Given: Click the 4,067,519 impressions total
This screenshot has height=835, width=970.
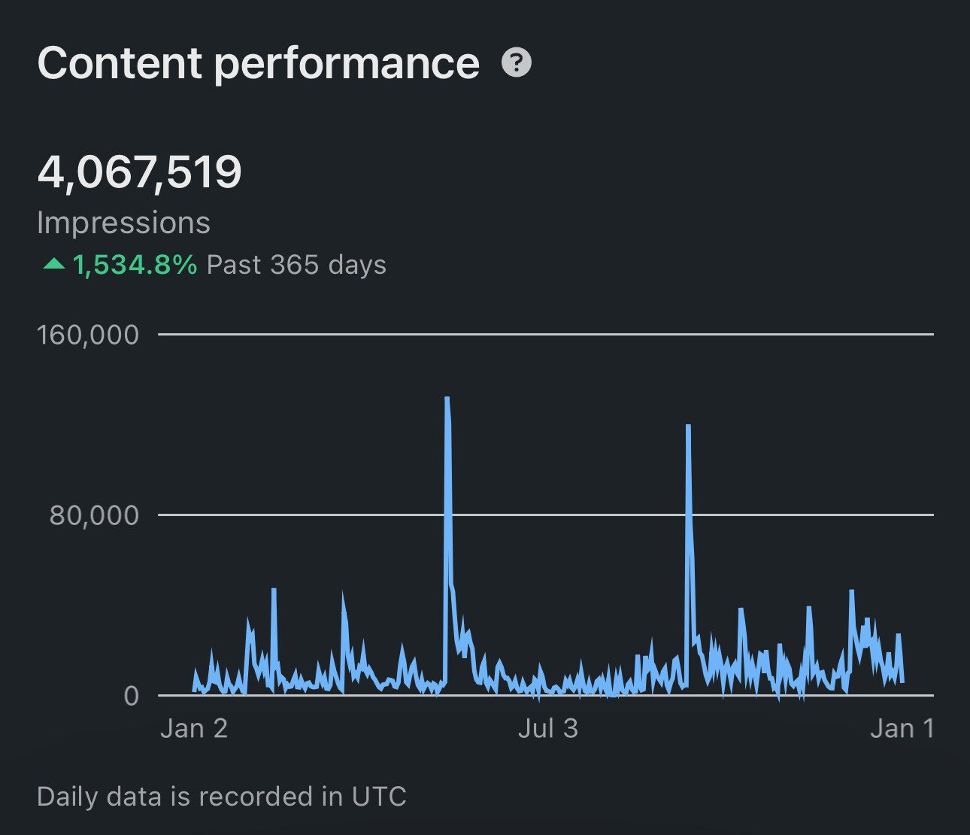Looking at the screenshot, I should 140,173.
